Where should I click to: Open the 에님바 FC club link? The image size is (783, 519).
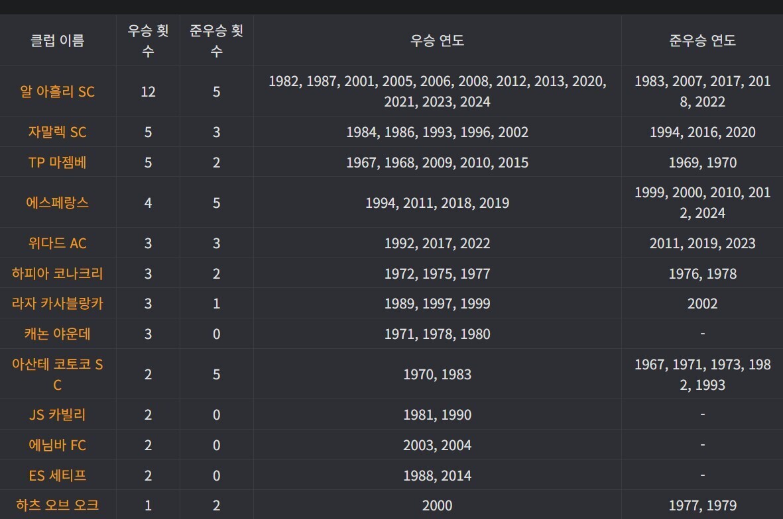(x=58, y=446)
